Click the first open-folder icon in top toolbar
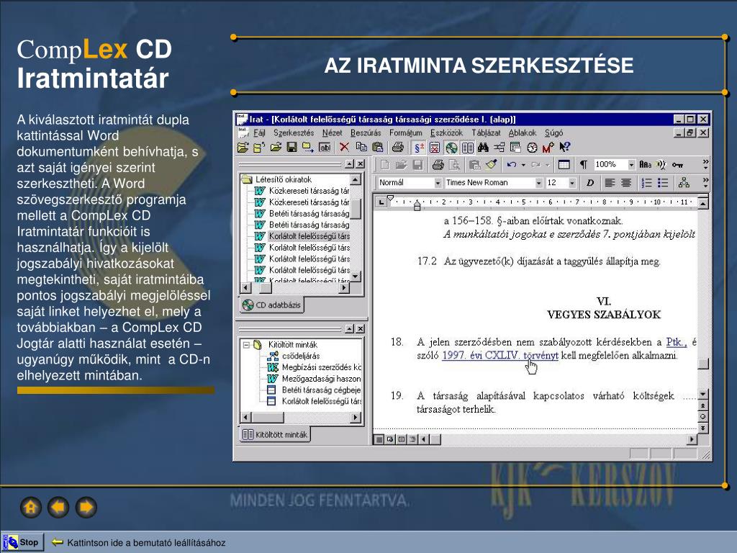737x553 pixels. [x=243, y=147]
